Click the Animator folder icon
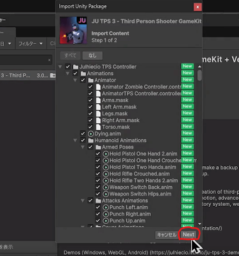 (x=91, y=80)
